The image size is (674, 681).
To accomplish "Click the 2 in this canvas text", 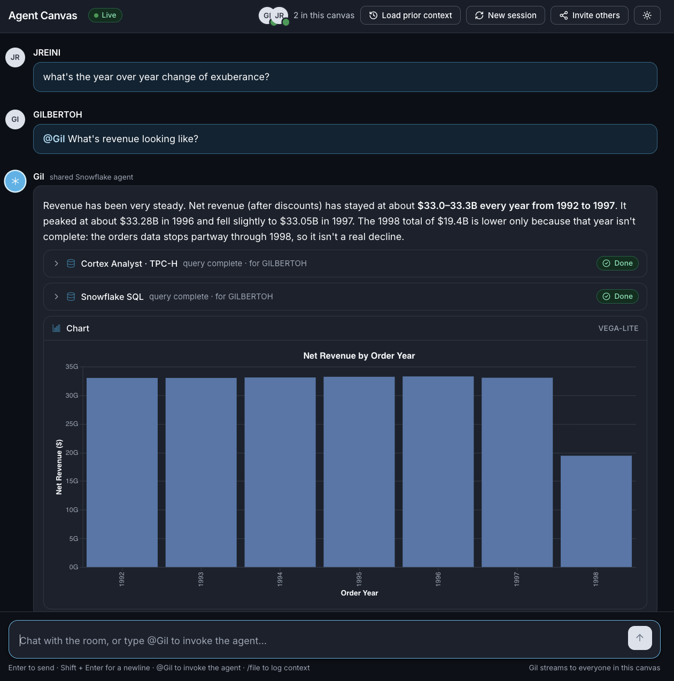I will click(x=324, y=16).
